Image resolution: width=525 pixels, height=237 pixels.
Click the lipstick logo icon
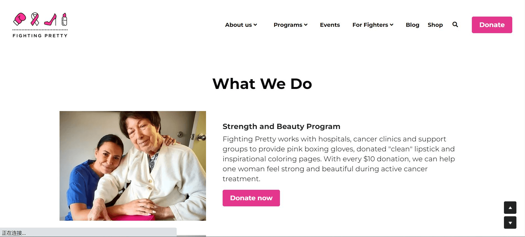click(64, 19)
